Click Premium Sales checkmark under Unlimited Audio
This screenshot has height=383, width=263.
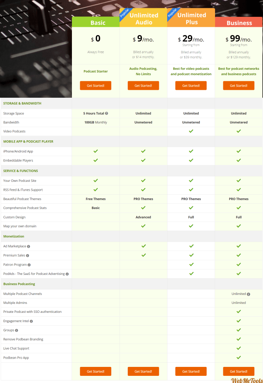(x=143, y=255)
